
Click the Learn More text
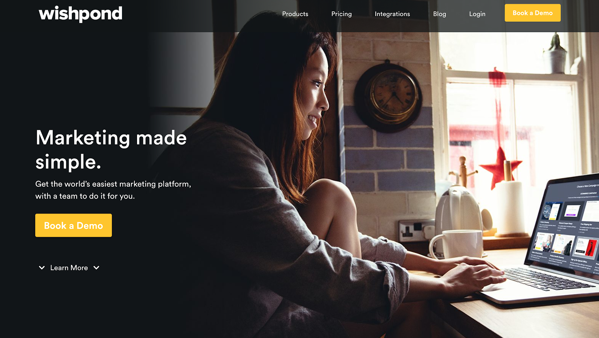(x=69, y=268)
